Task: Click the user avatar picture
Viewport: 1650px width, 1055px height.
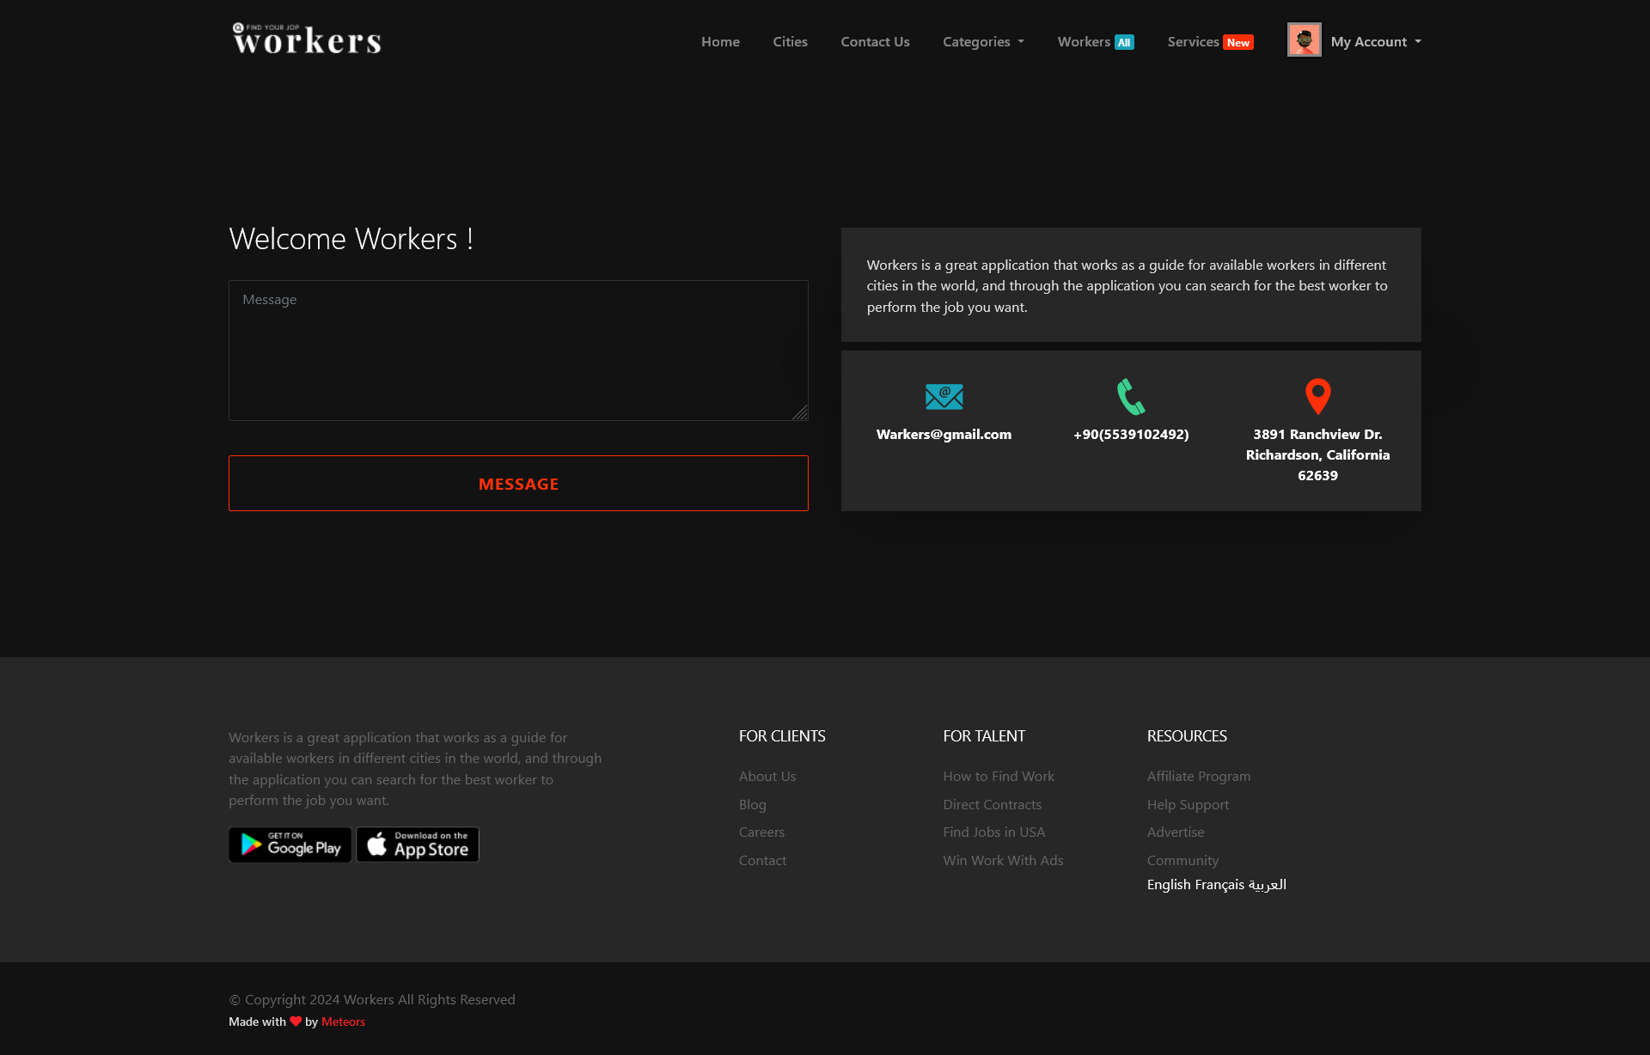Action: point(1304,40)
